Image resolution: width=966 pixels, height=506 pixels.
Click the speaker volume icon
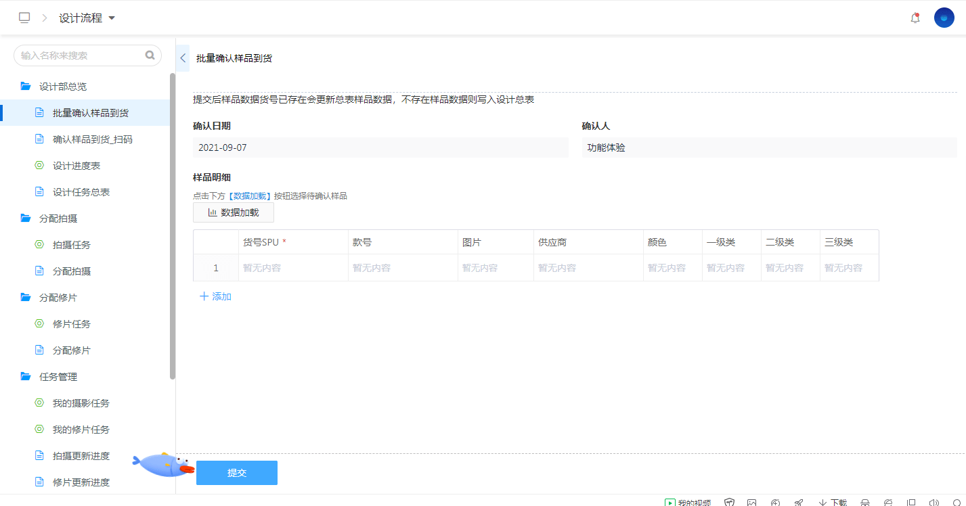[934, 502]
